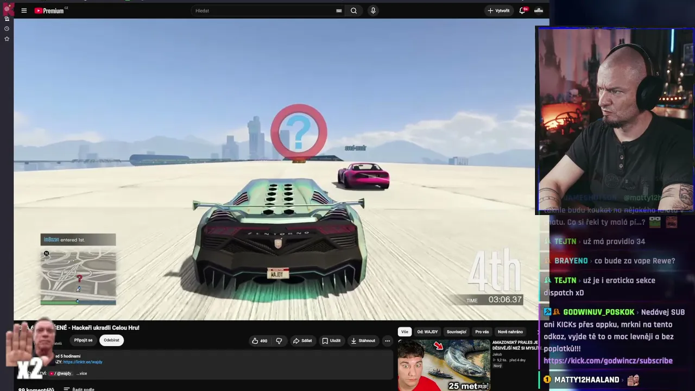This screenshot has width=695, height=391.
Task: Click the browser sidebar bookmarks star icon
Action: point(7,39)
